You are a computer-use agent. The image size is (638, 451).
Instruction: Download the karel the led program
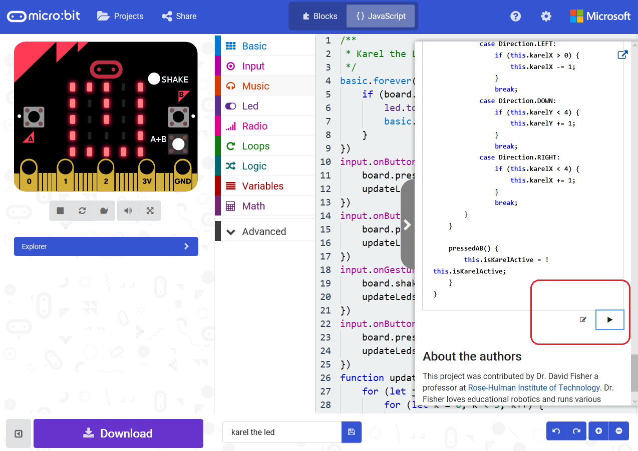point(118,433)
